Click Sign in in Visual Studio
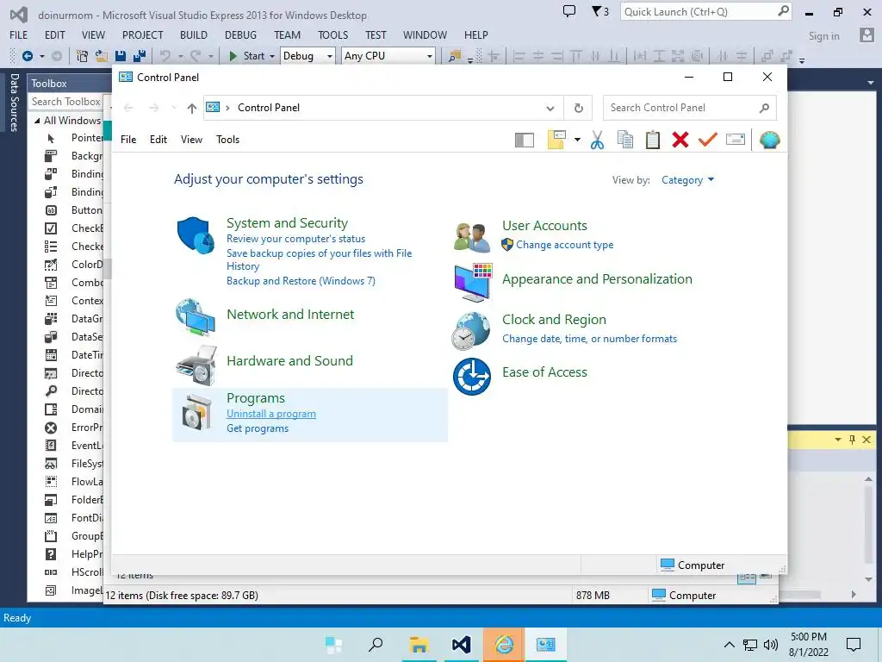 [823, 36]
